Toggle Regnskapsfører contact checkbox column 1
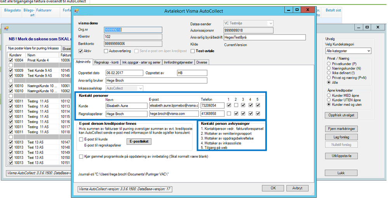Screen dimensions: 388x198 (228, 114)
